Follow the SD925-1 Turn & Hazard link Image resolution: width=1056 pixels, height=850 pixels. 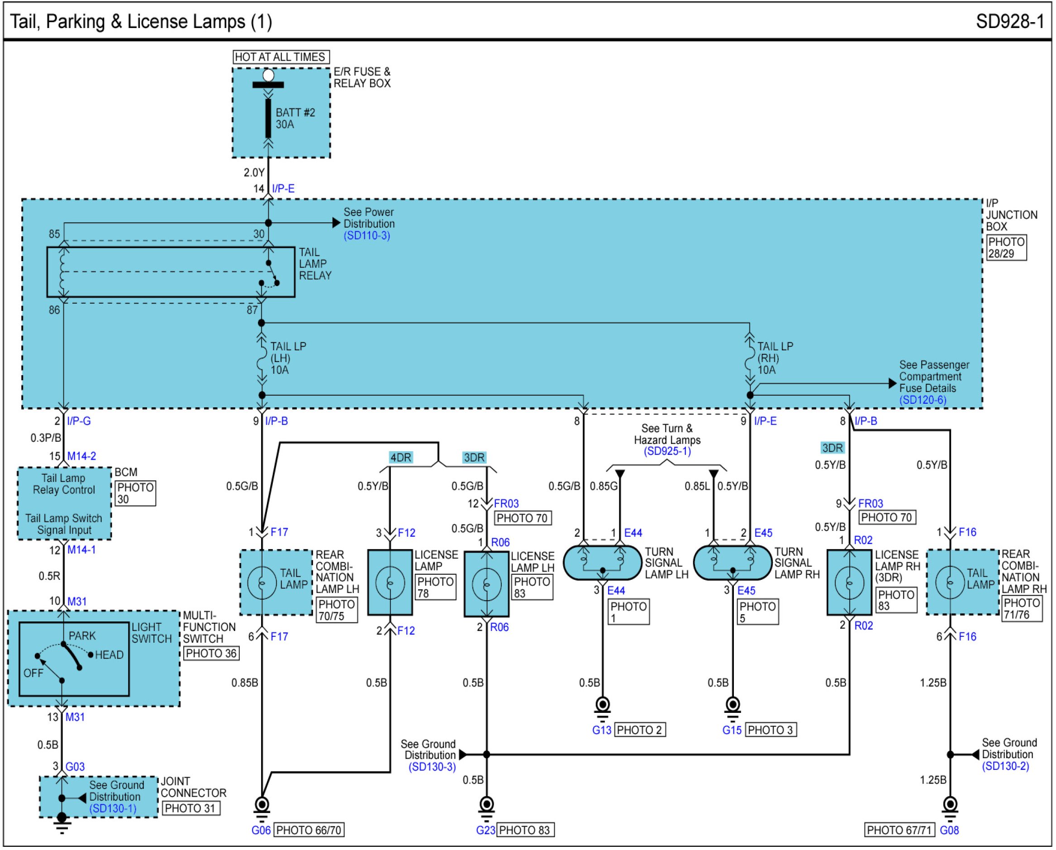click(667, 451)
